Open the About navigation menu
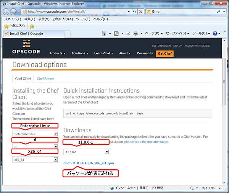The height and width of the screenshot is (193, 229). 125,53
